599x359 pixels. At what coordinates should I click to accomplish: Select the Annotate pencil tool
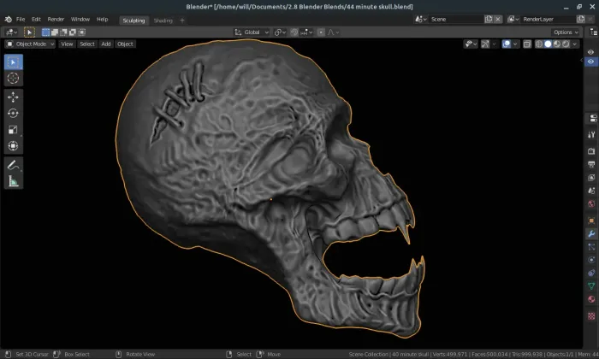(14, 164)
